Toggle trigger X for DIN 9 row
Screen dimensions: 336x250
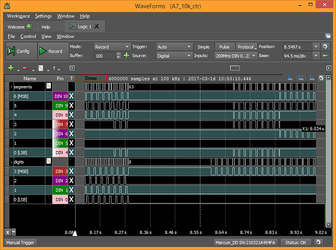click(x=71, y=106)
